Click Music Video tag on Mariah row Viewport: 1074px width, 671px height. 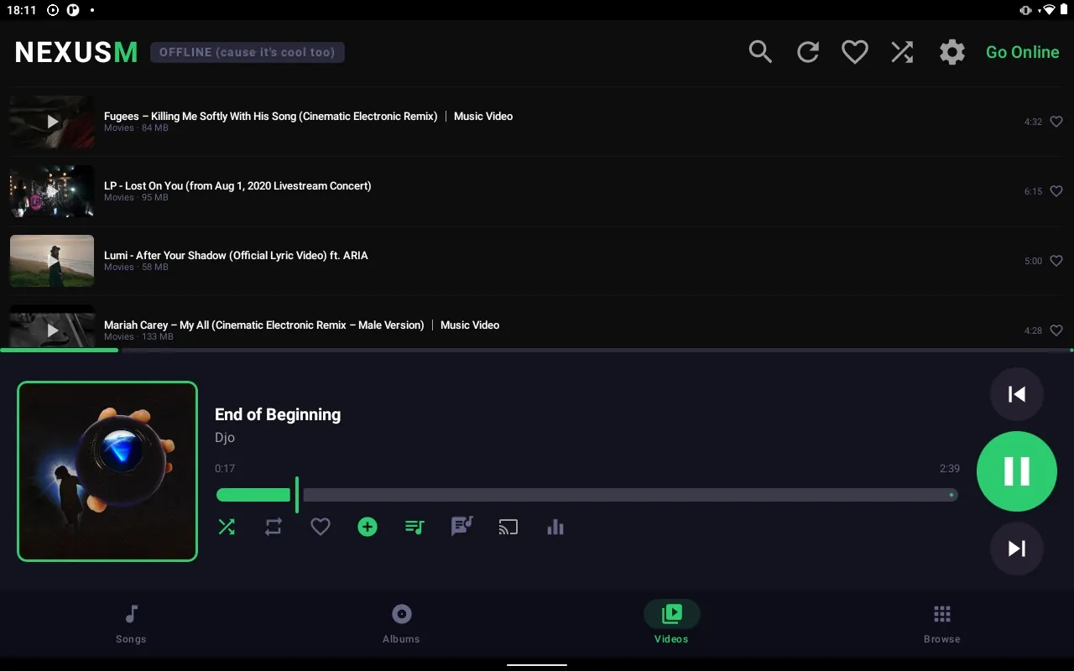470,325
